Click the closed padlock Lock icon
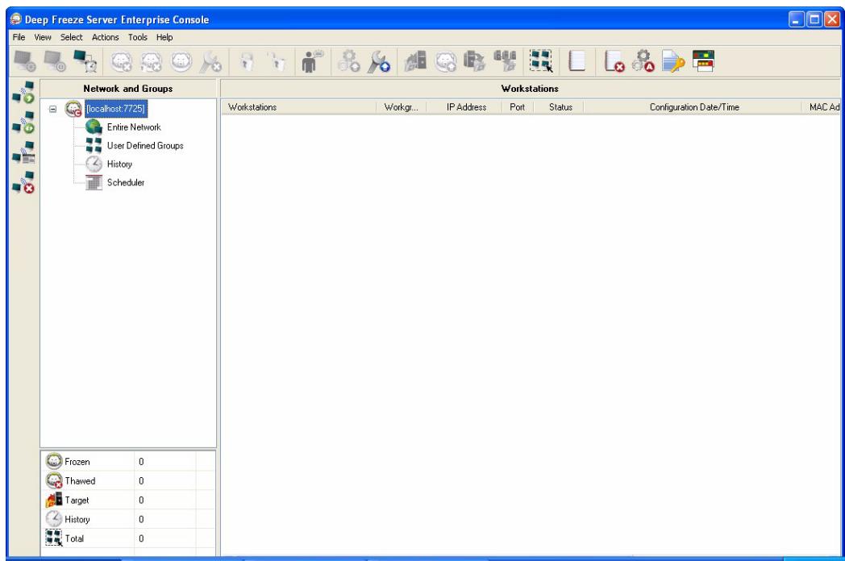The width and height of the screenshot is (845, 561). pos(247,61)
